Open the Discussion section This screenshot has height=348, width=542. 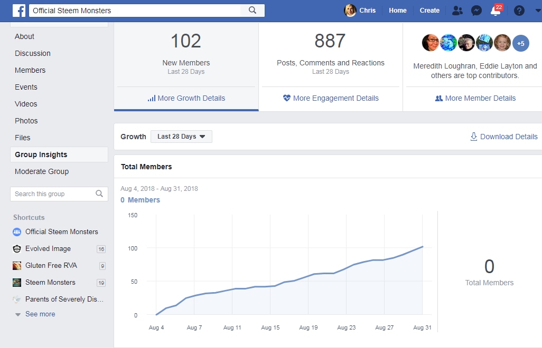coord(33,53)
